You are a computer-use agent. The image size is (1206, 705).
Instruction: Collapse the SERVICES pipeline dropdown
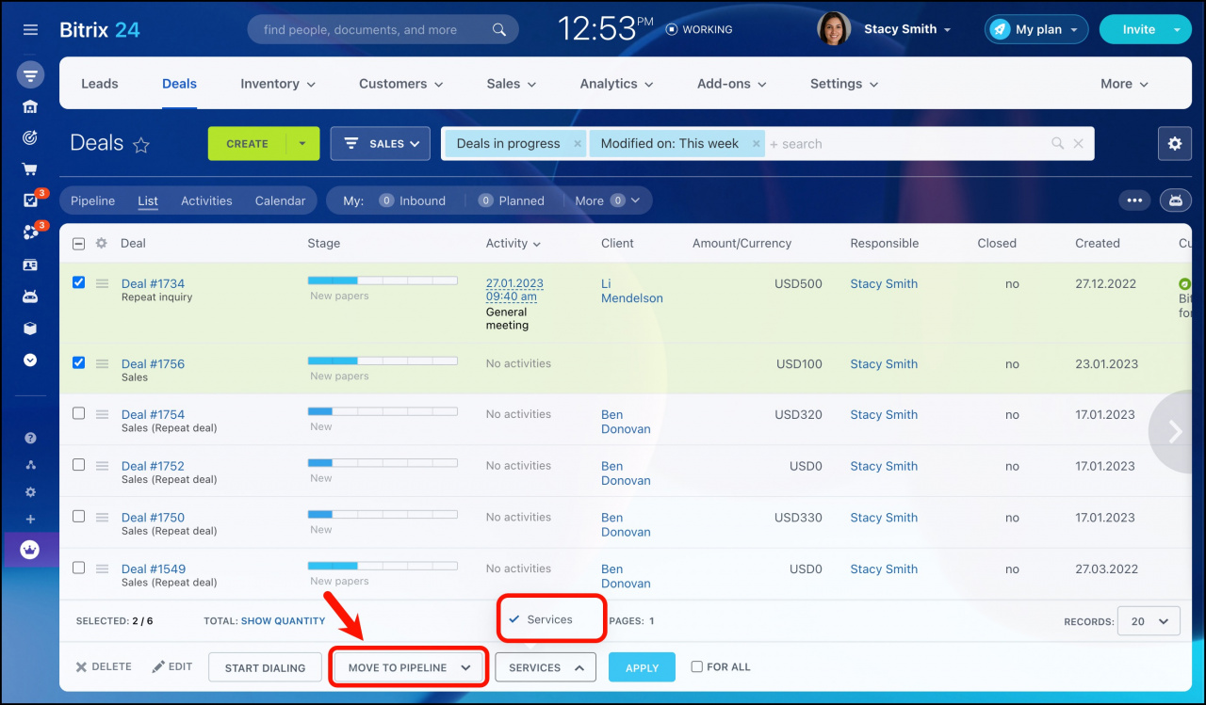tap(546, 667)
